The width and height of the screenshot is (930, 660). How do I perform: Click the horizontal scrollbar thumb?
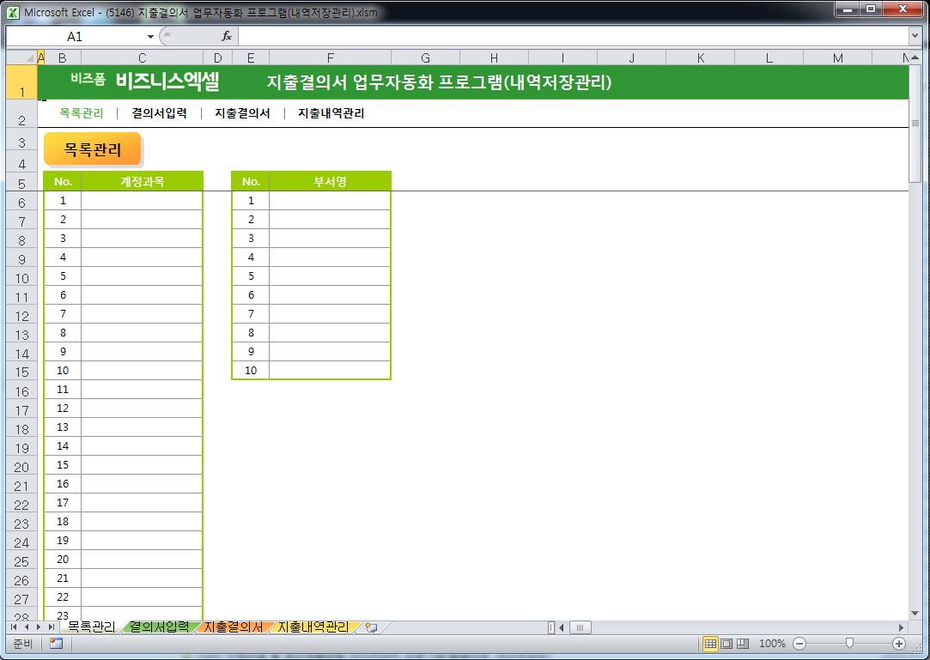(580, 627)
